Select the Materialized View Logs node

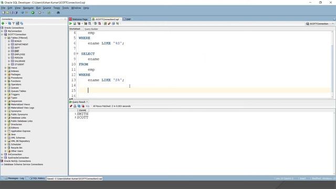[23, 108]
